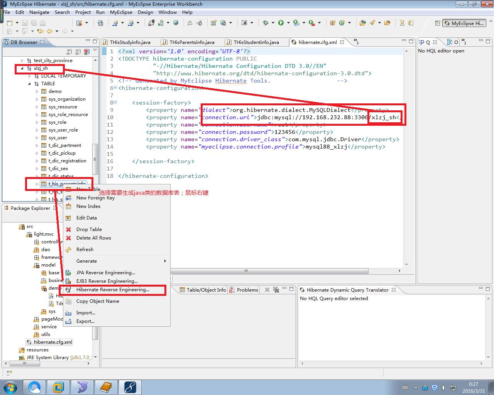Choose Hibernate Reverse Engineering menu item
The width and height of the screenshot is (494, 395).
click(x=117, y=290)
